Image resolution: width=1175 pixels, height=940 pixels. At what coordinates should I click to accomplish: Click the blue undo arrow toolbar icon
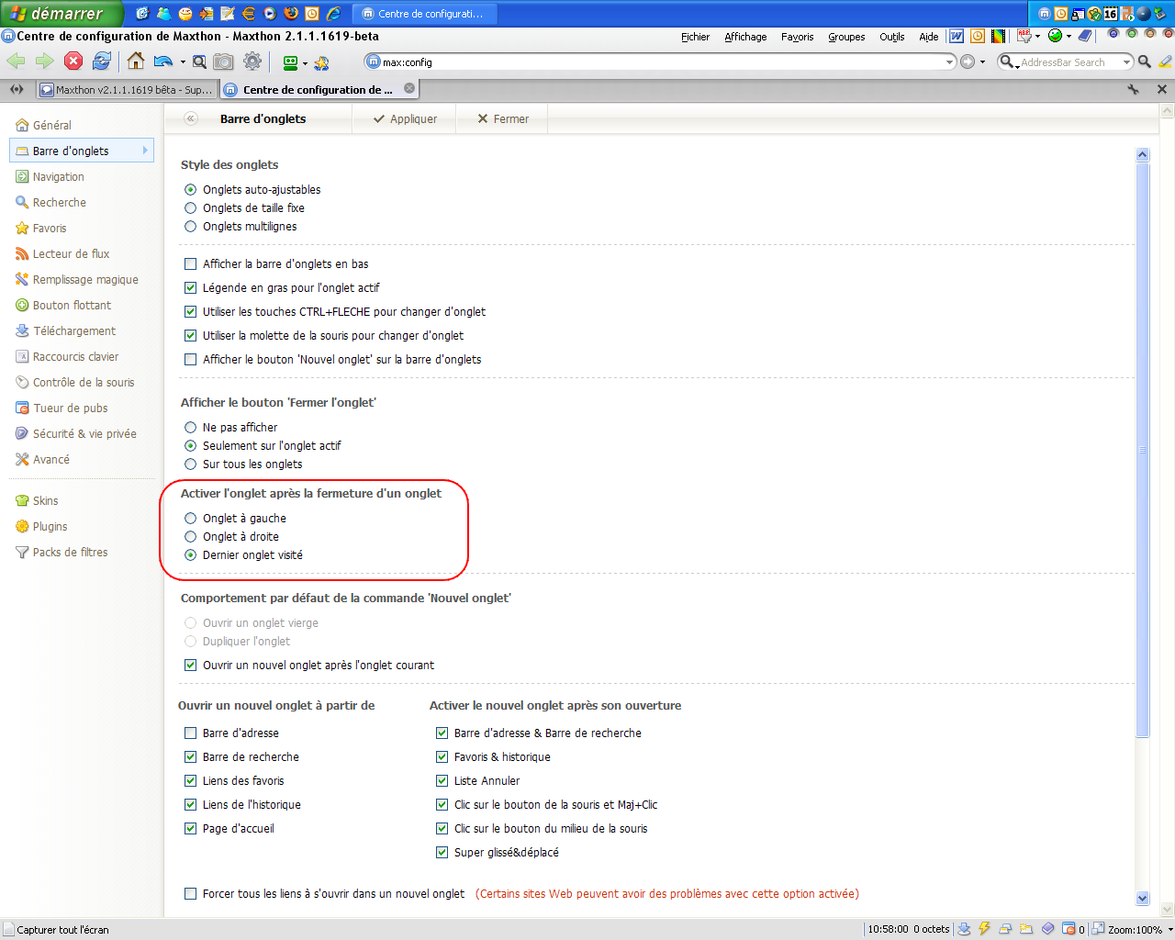pos(163,62)
